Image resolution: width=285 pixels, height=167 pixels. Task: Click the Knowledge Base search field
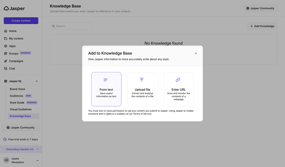(71, 26)
